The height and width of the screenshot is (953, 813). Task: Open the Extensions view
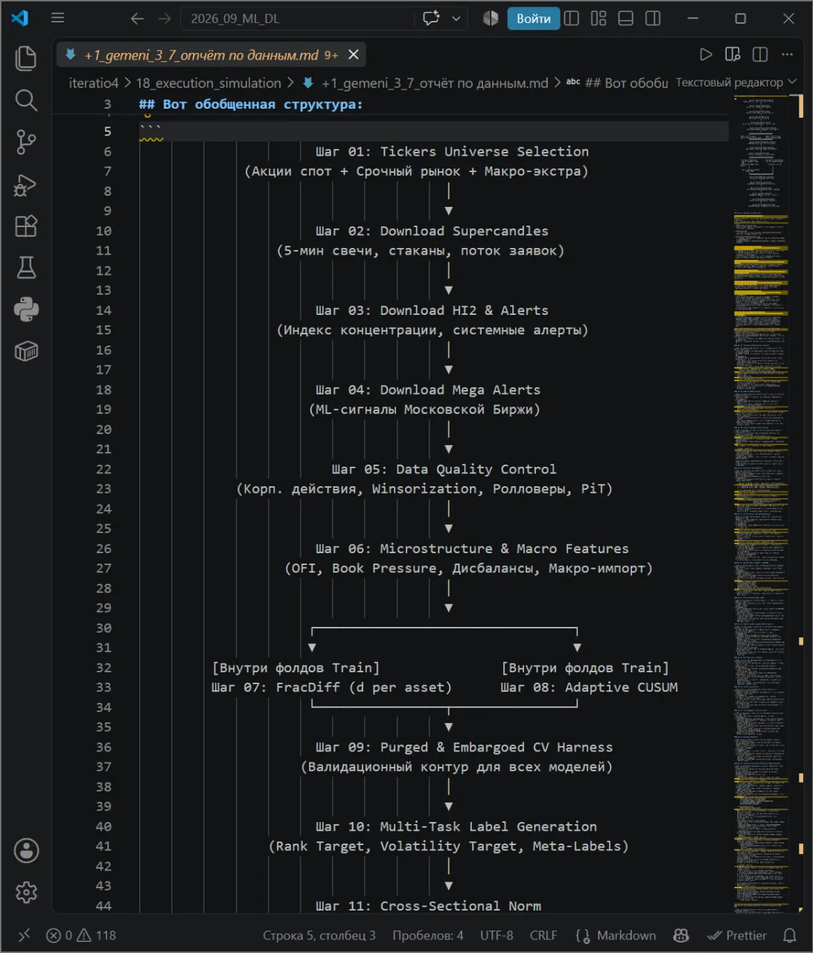(x=26, y=226)
